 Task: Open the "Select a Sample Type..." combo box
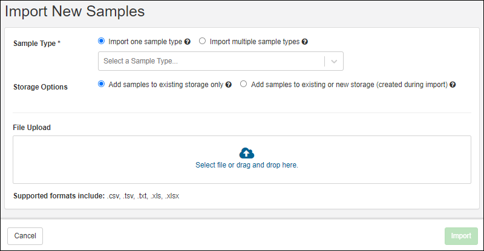pyautogui.click(x=212, y=61)
